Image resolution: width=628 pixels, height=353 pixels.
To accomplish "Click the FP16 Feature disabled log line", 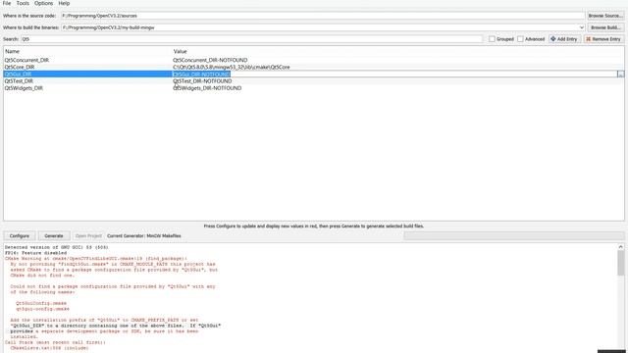I will tap(35, 253).
